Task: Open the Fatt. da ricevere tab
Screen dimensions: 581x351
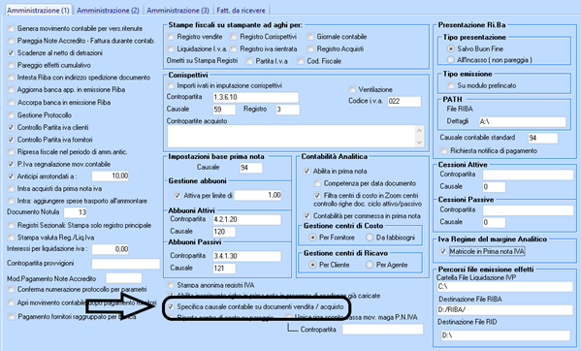Action: tap(241, 11)
